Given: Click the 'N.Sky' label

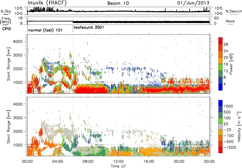Looking at the screenshot, I should [x=6, y=11].
